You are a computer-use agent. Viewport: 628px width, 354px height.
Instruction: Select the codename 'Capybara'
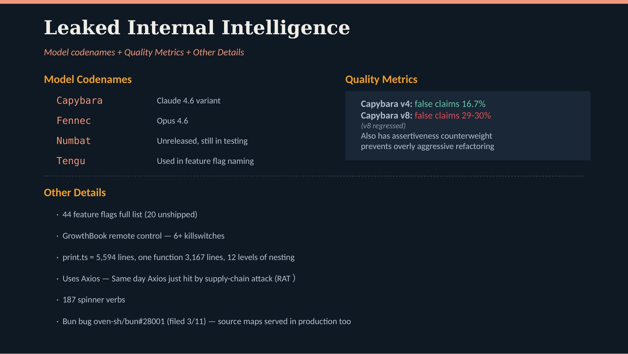79,101
